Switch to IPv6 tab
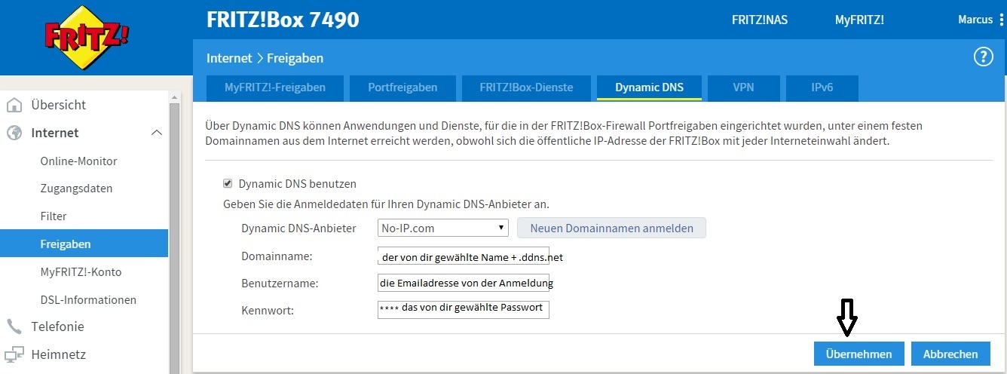The height and width of the screenshot is (374, 1007). pos(822,87)
